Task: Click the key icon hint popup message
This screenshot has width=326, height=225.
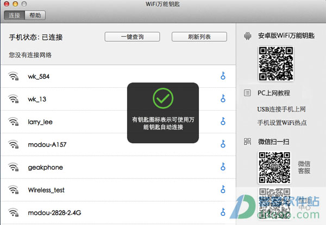Action: pos(163,123)
